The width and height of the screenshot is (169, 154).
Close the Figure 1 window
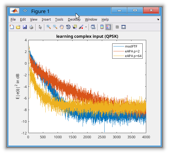pyautogui.click(x=151, y=10)
